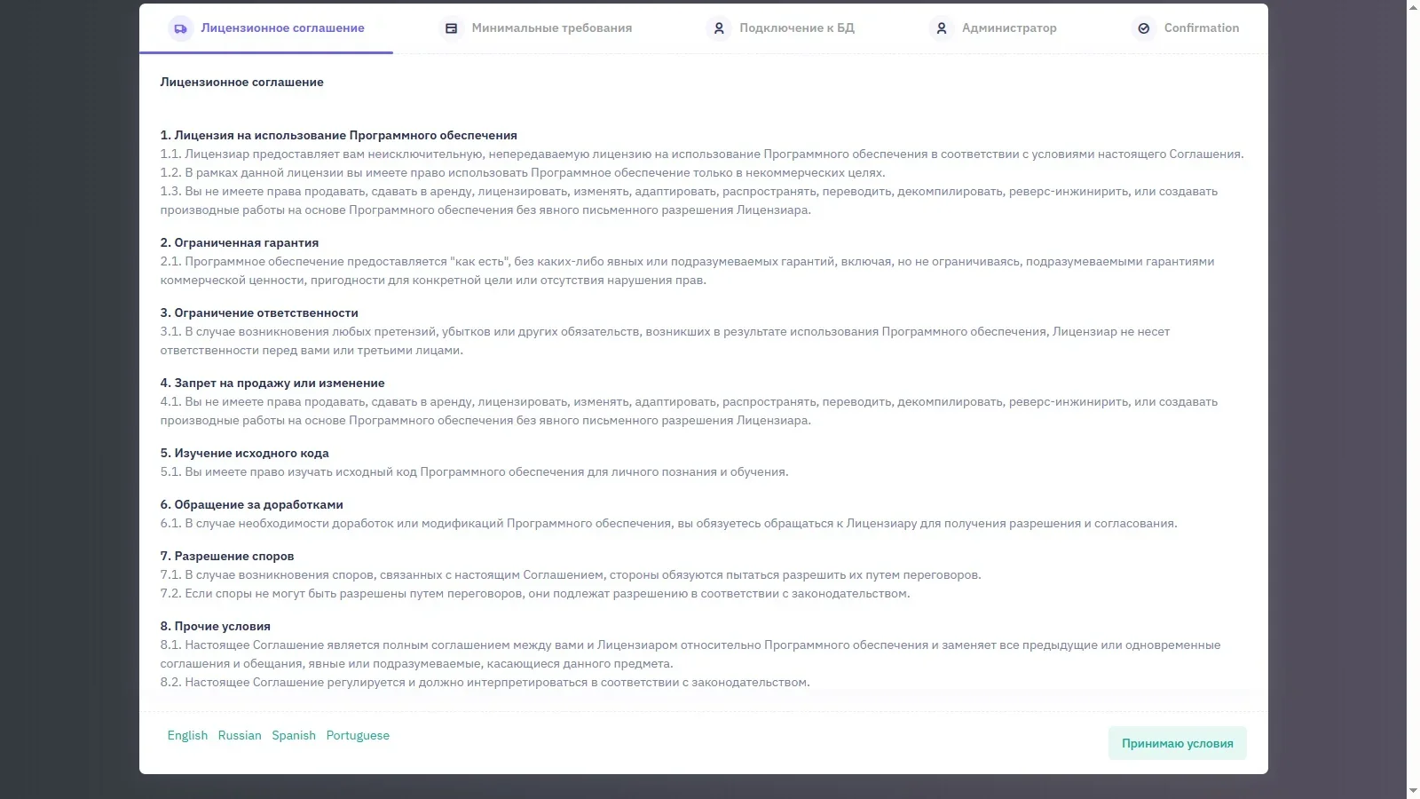
Task: Click clause 7.2 about споры and законодательством
Action: [535, 593]
